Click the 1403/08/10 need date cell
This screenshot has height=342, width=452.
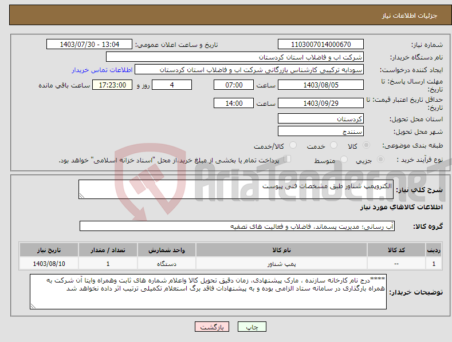point(49,264)
